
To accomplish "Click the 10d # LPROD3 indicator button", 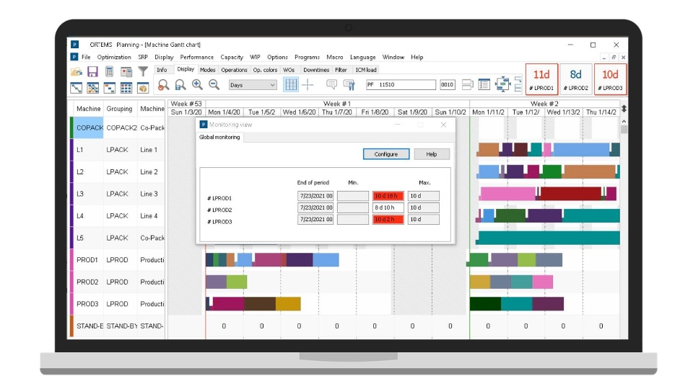I will 610,79.
